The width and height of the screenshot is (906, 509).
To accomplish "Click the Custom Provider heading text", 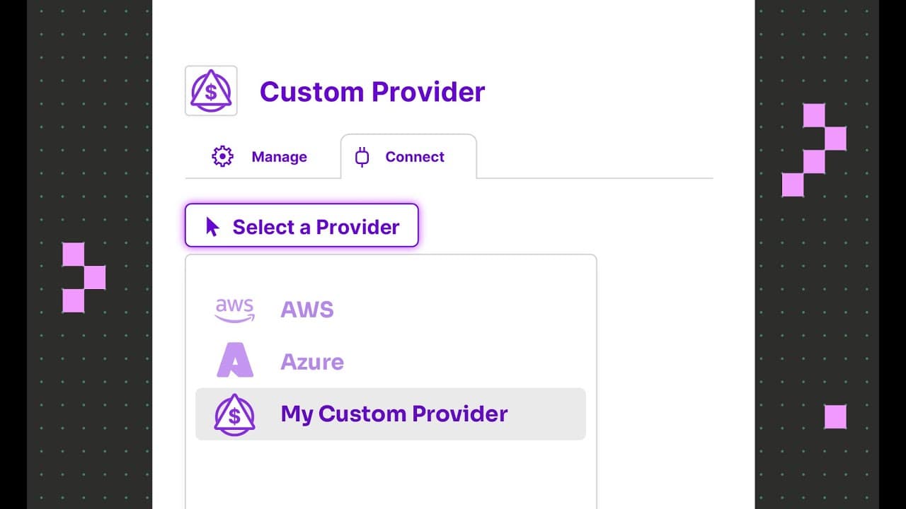I will (372, 92).
